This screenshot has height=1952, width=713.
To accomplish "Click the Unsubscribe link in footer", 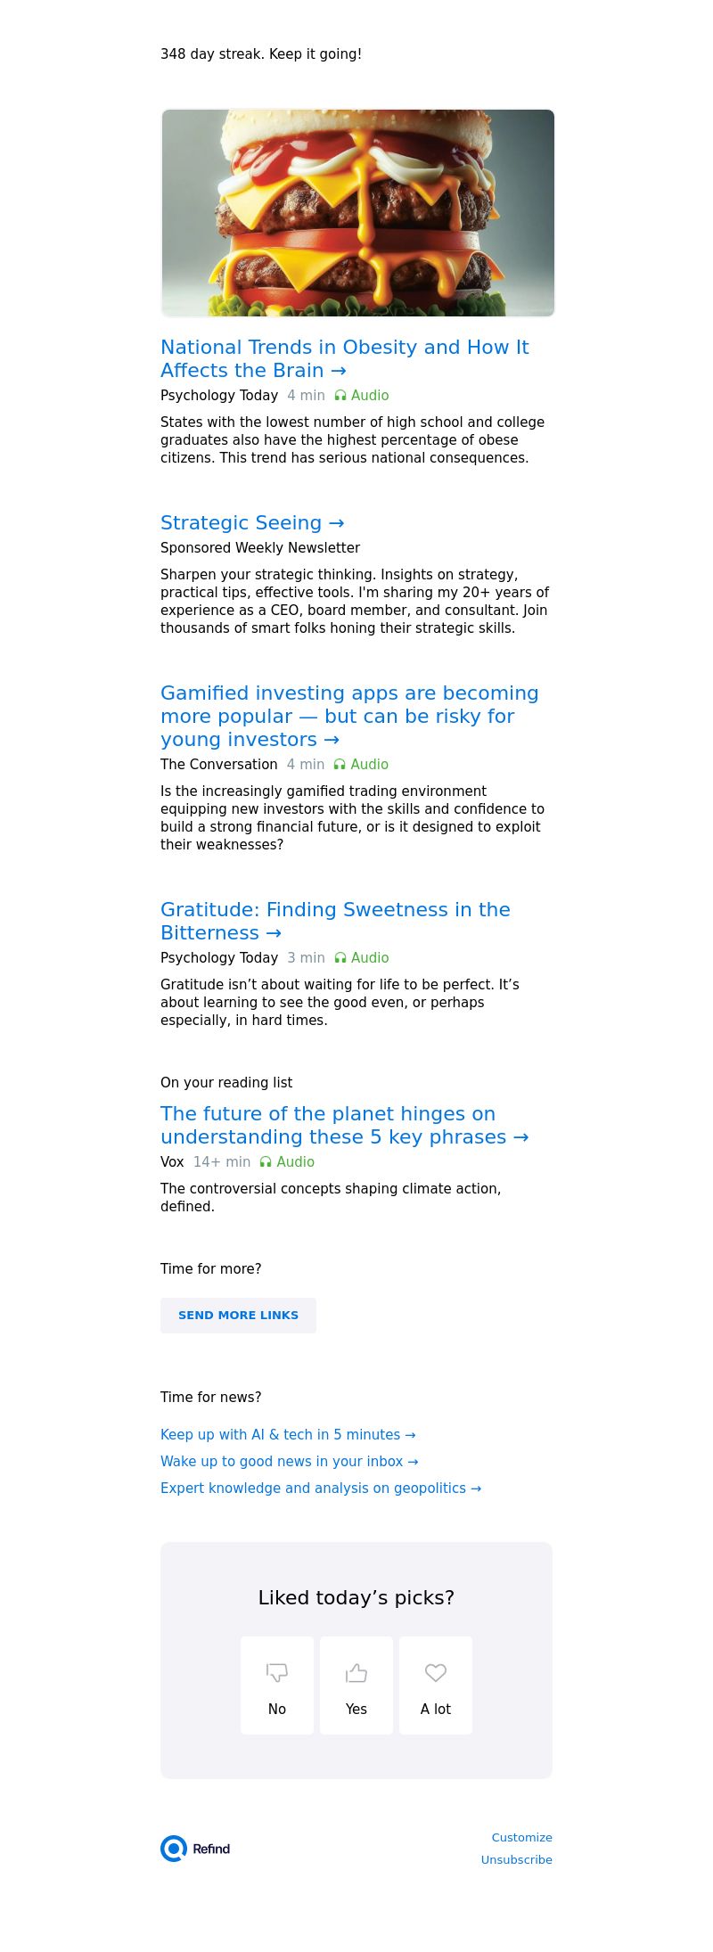I will pos(517,1859).
